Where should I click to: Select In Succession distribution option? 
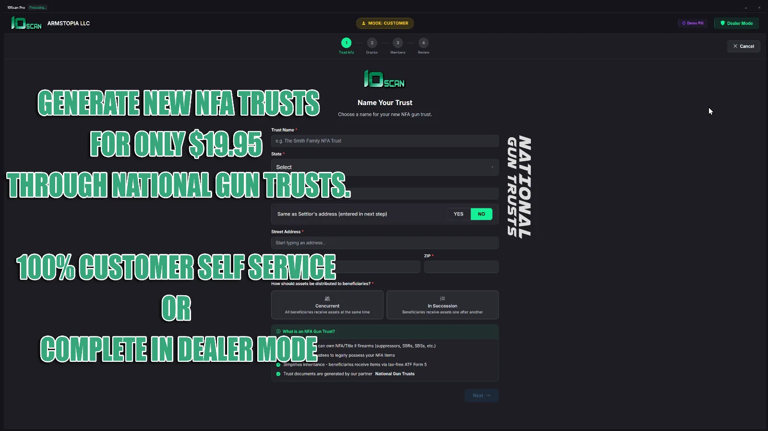(443, 305)
